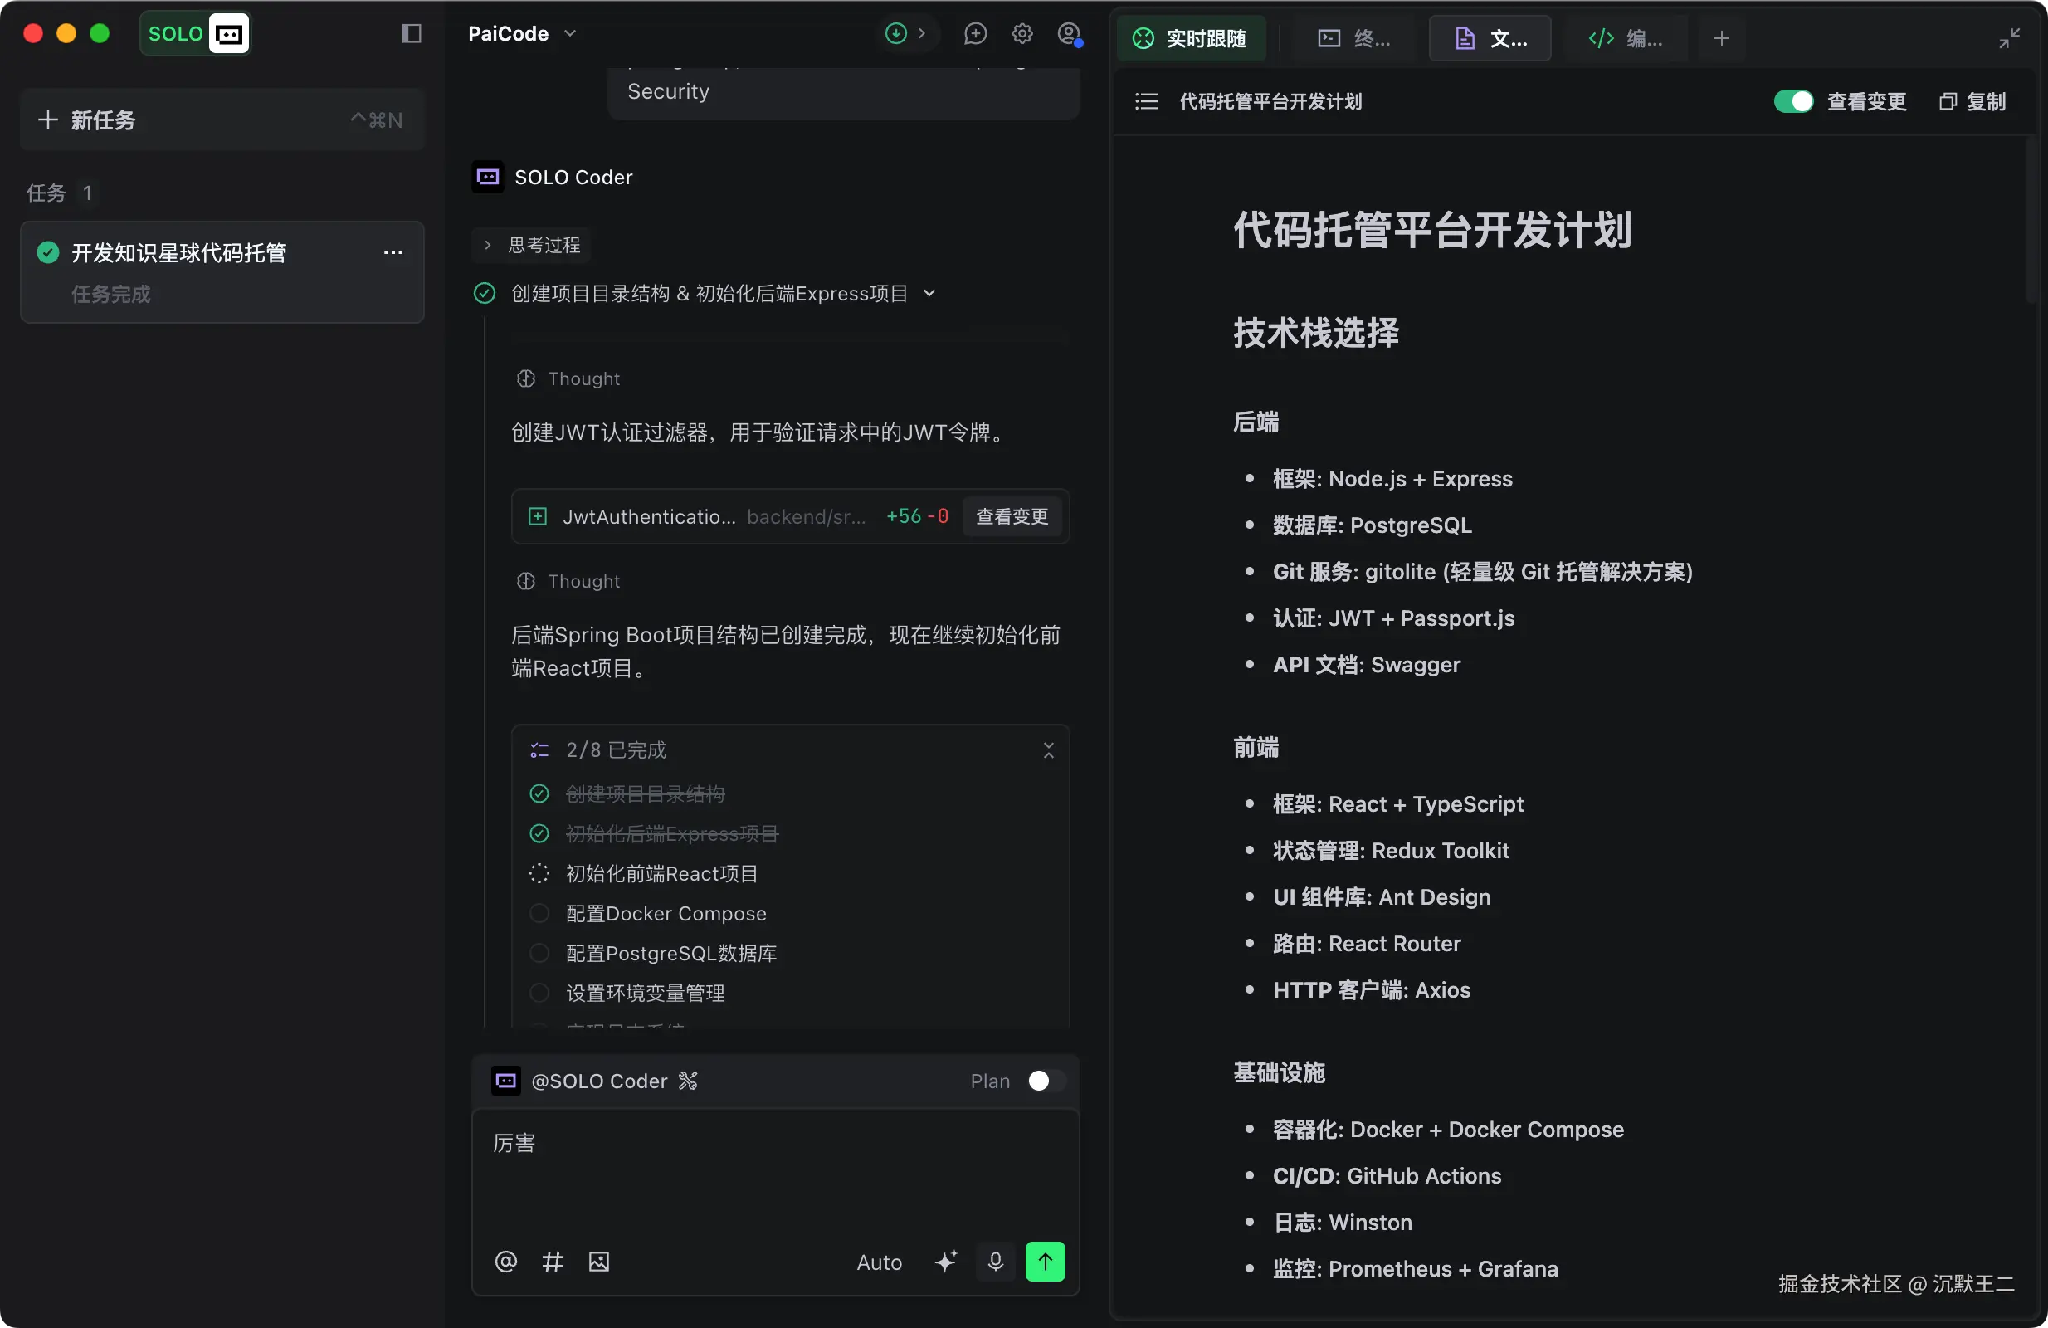Click the # context reference icon
The image size is (2048, 1328).
point(553,1262)
